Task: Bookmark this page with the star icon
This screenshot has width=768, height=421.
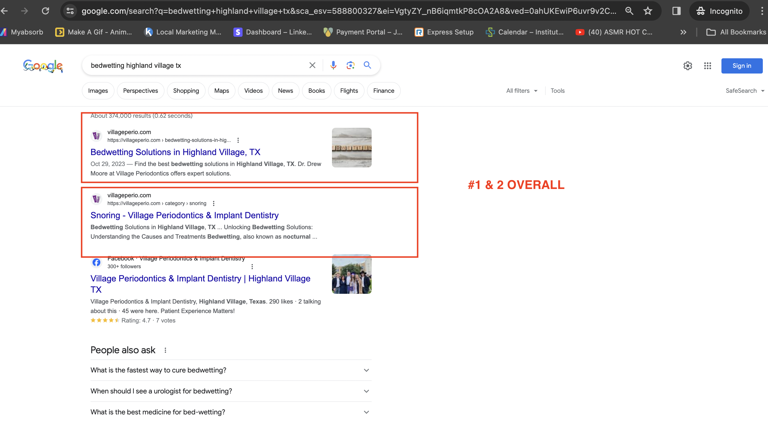Action: (x=648, y=11)
